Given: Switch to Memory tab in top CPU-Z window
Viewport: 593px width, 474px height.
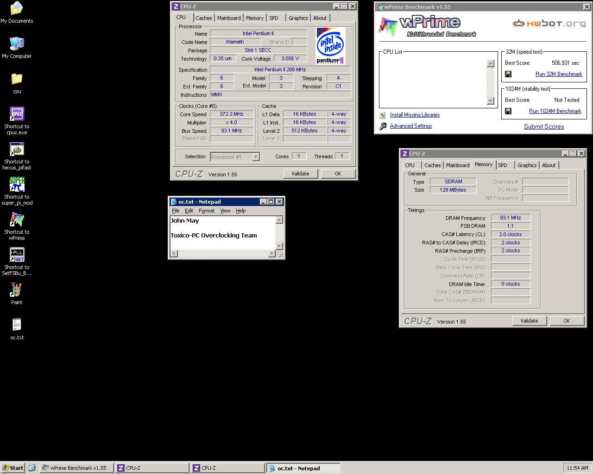Looking at the screenshot, I should (255, 18).
